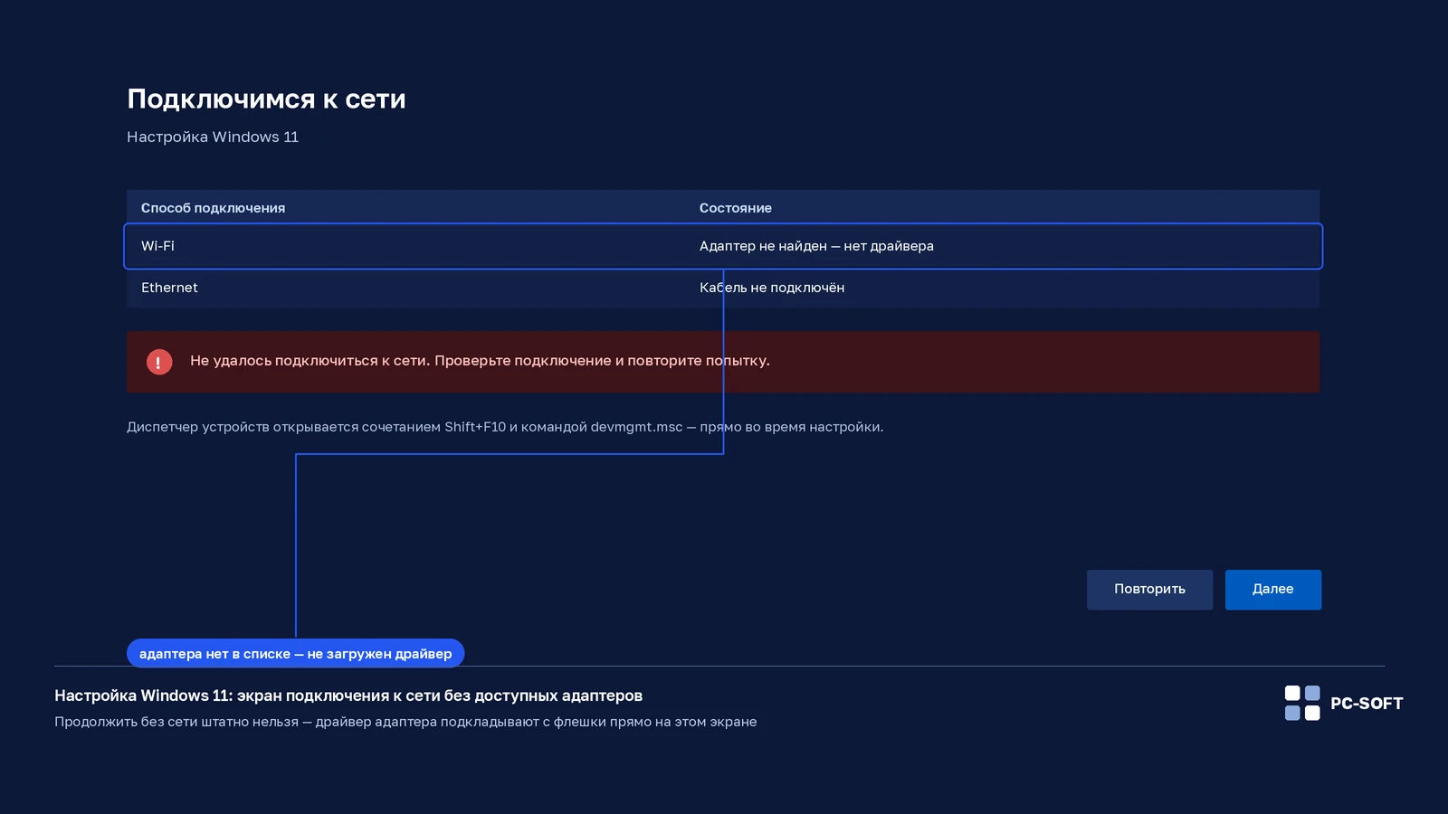The image size is (1448, 814).
Task: Click the 'Подключимся к сети' heading
Action: tap(266, 99)
